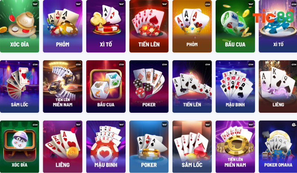Open orange Phỏm tile with golden crown
Screen dimensions: 297x173
pos(192,26)
